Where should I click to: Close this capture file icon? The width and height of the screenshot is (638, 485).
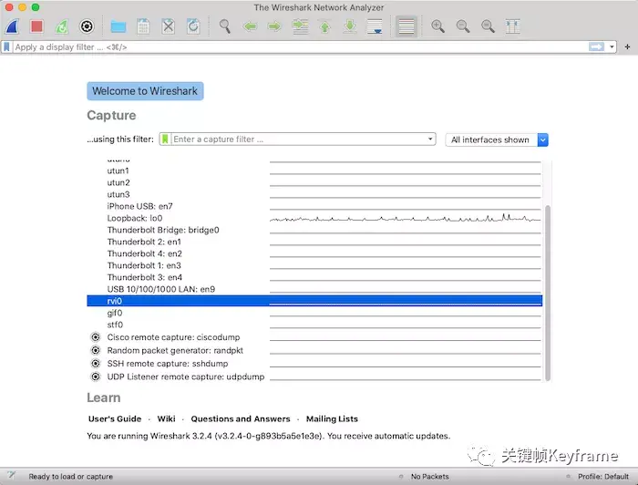pos(168,26)
